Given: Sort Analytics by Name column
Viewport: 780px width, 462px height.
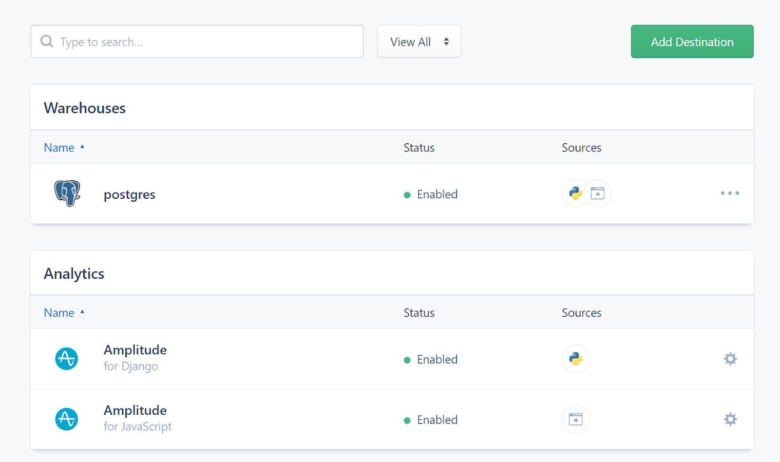Looking at the screenshot, I should pos(59,313).
